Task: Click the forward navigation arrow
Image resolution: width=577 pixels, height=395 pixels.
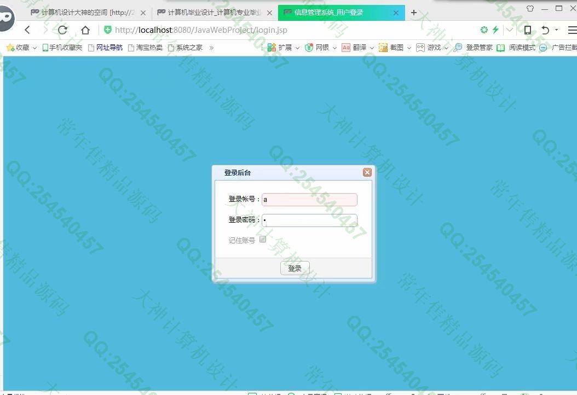Action: coord(45,30)
